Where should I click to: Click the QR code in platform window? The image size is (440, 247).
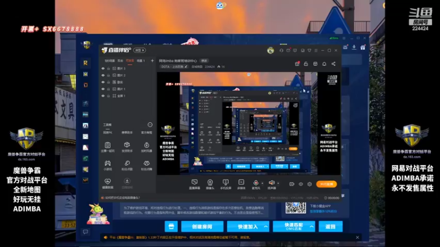click(x=295, y=207)
